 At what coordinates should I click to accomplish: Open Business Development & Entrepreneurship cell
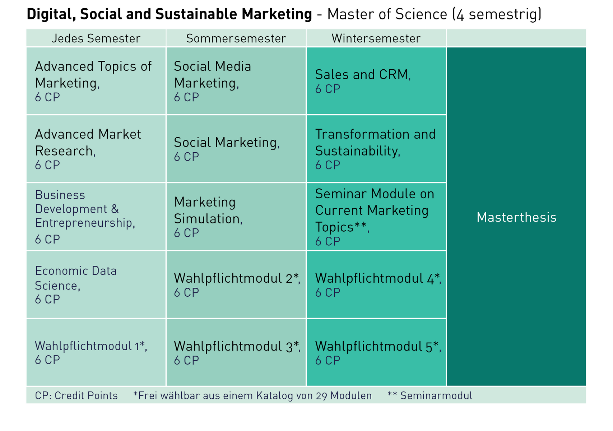(x=96, y=217)
